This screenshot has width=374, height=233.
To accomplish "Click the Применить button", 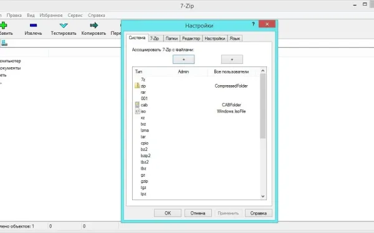I will 228,213.
